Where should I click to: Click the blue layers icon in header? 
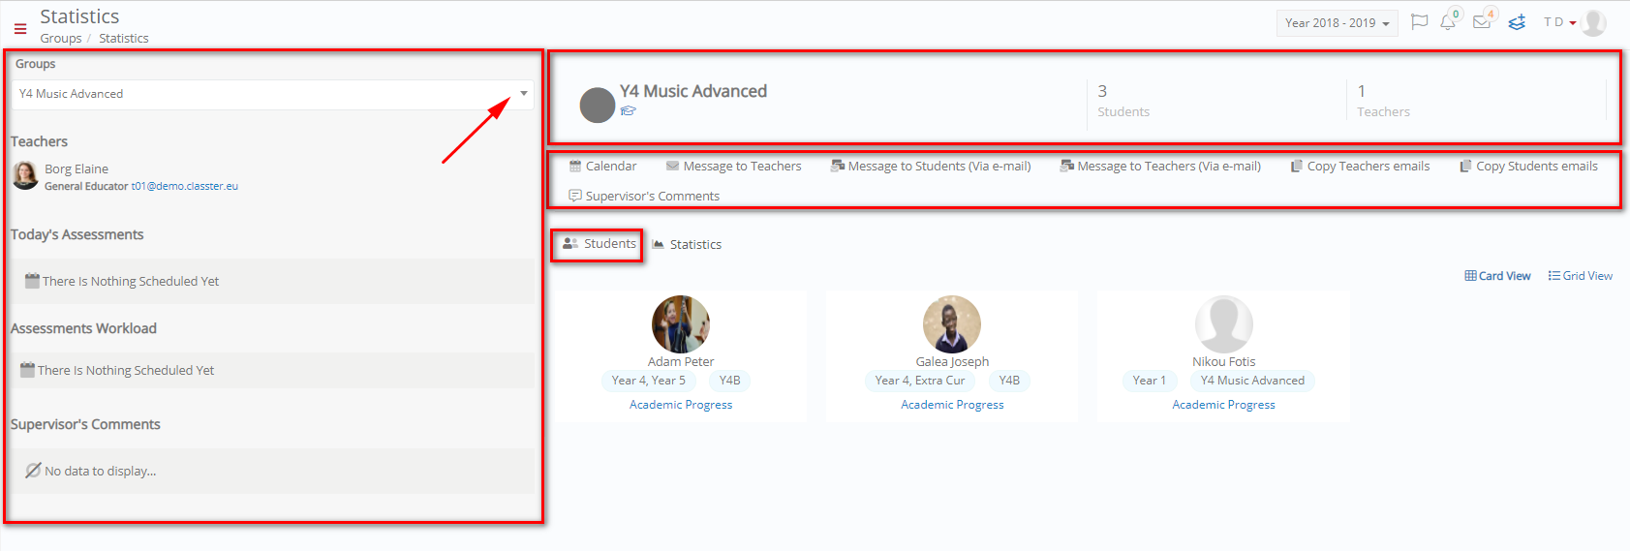(x=1517, y=22)
